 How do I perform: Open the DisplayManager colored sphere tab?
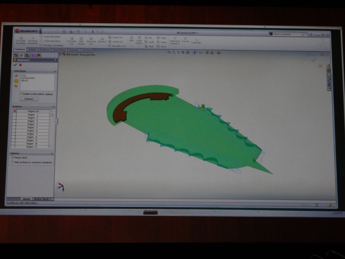(39, 55)
